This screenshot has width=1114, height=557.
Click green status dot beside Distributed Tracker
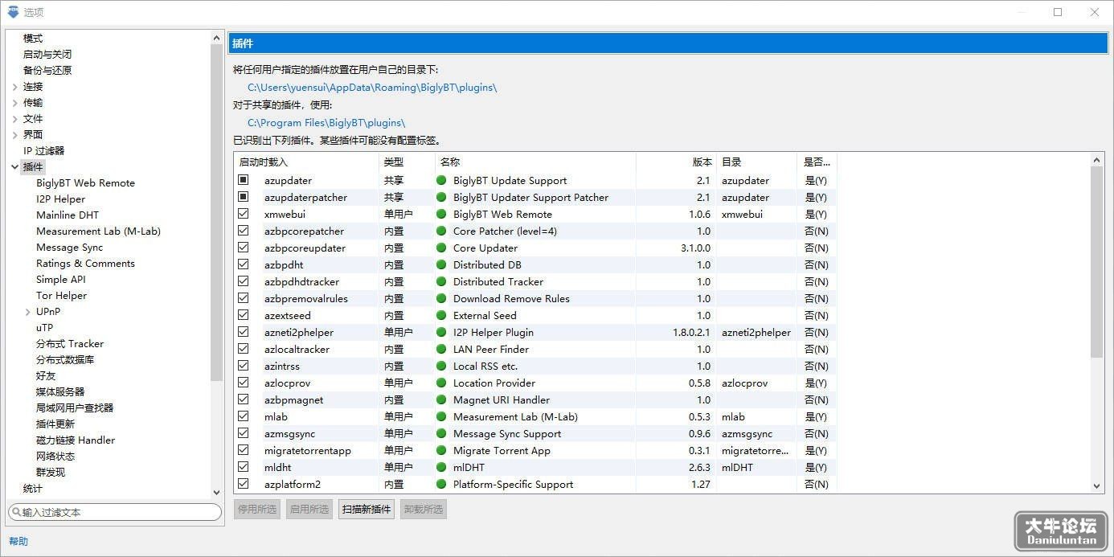coord(441,281)
